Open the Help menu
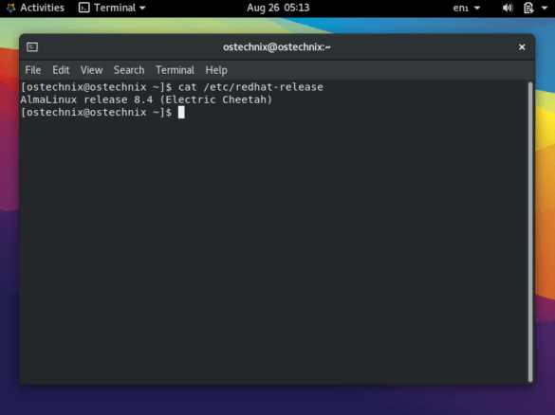Image resolution: width=555 pixels, height=415 pixels. click(x=216, y=70)
